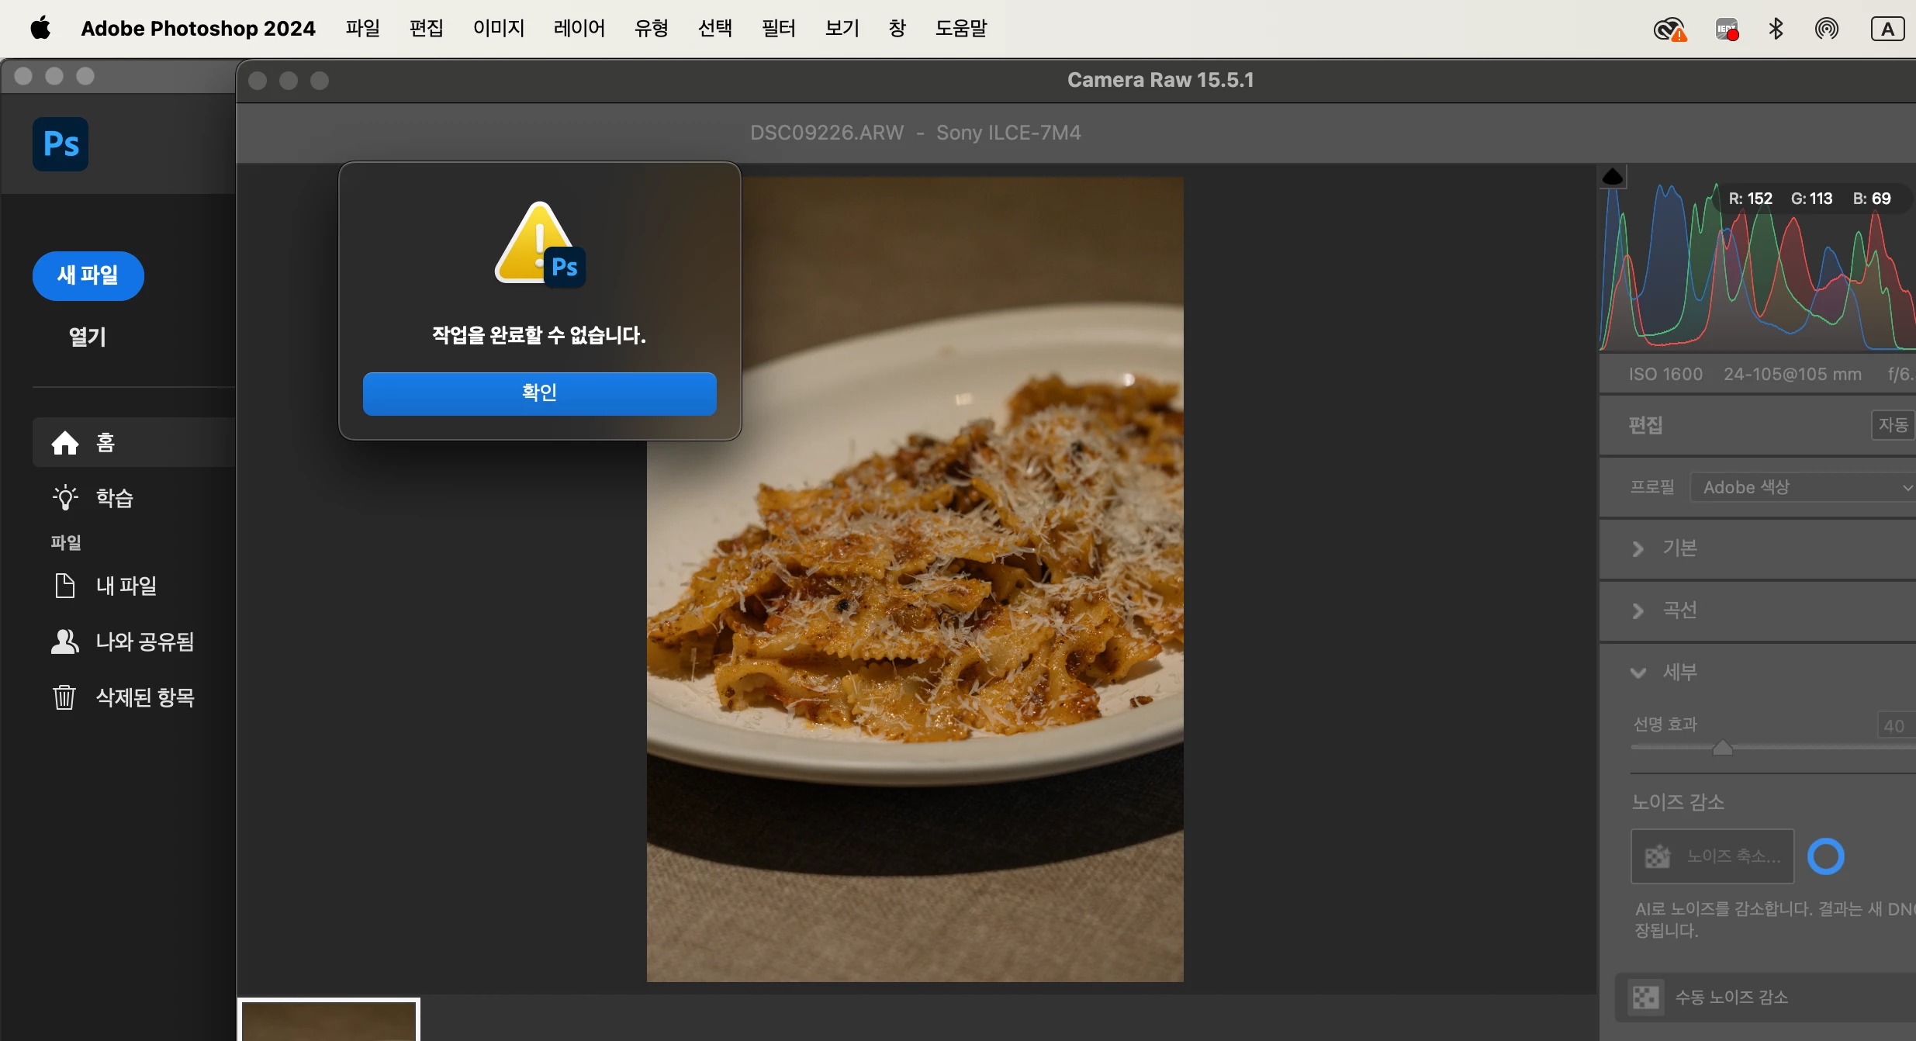The image size is (1916, 1041).
Task: Open the Deleted items trash icon
Action: tap(64, 697)
